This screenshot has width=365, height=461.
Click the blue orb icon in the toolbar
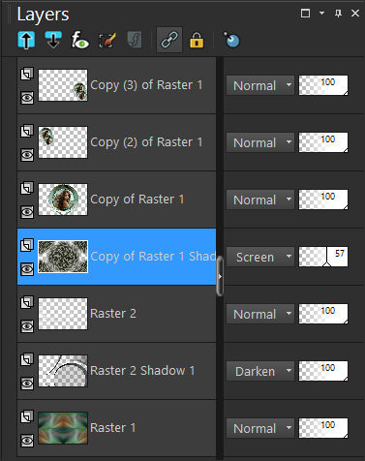coord(232,40)
